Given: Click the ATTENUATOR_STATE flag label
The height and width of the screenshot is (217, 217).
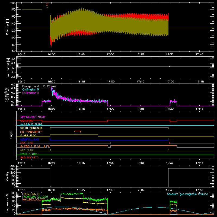Looking at the screenshot, I should pyautogui.click(x=33, y=117).
